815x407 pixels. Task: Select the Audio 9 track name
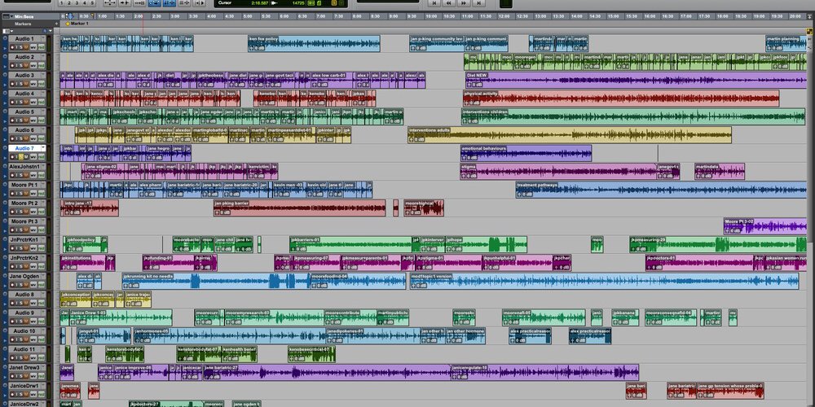point(24,313)
